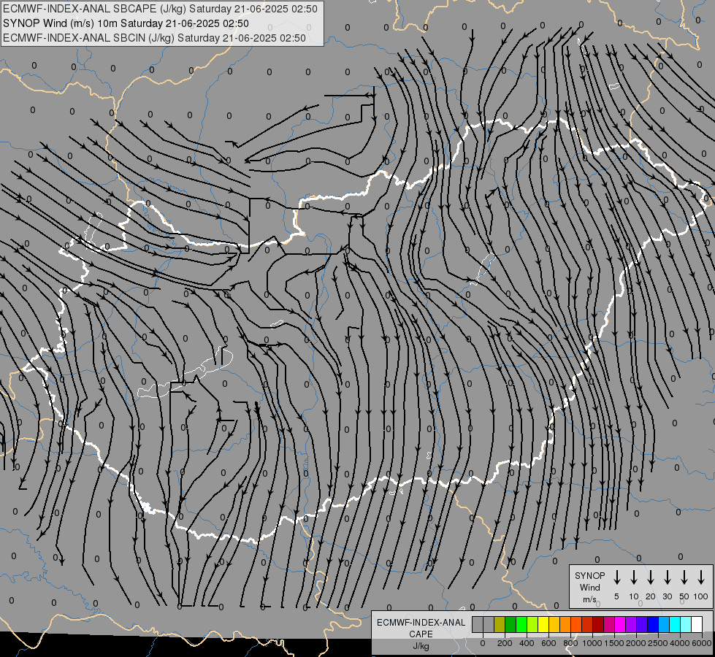This screenshot has width=715, height=657.
Task: Click the 6000 tick on CAPE scale
Action: 701,643
